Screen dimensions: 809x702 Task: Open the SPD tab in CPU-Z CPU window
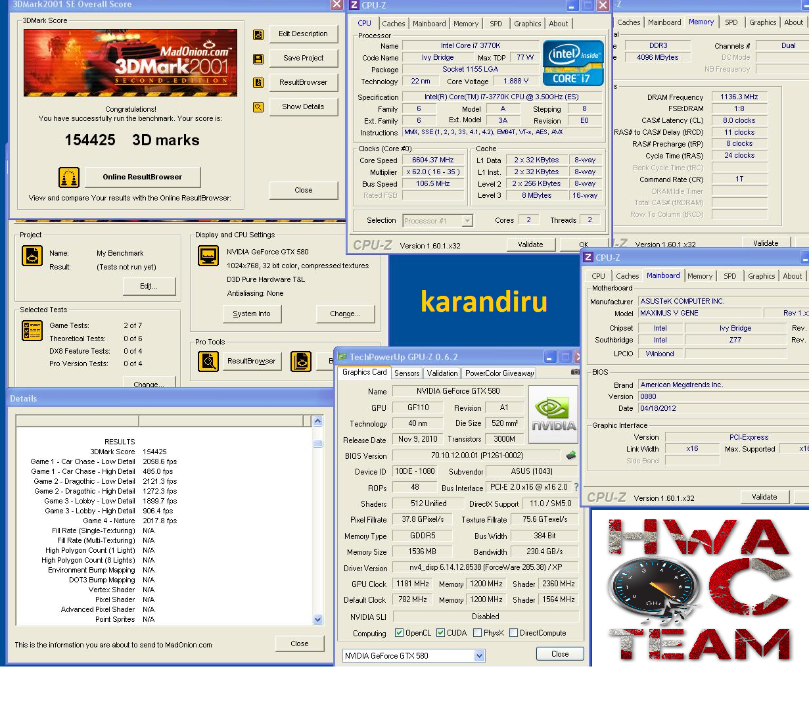click(496, 24)
